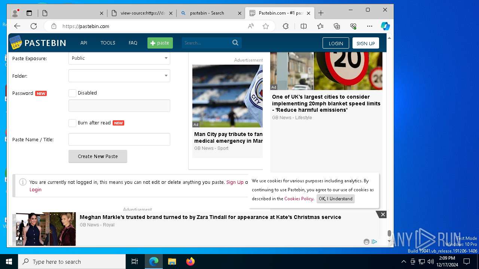Open the Paste Exposure Public dropdown

pyautogui.click(x=119, y=58)
